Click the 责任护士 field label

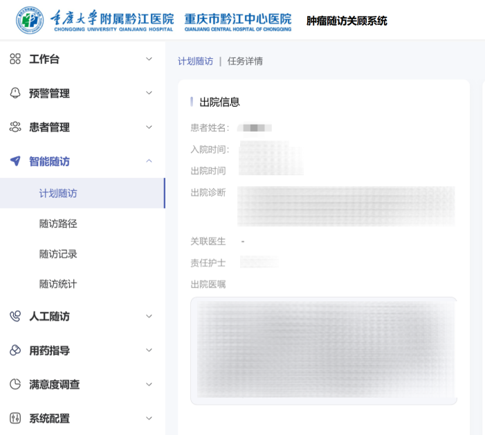[208, 263]
